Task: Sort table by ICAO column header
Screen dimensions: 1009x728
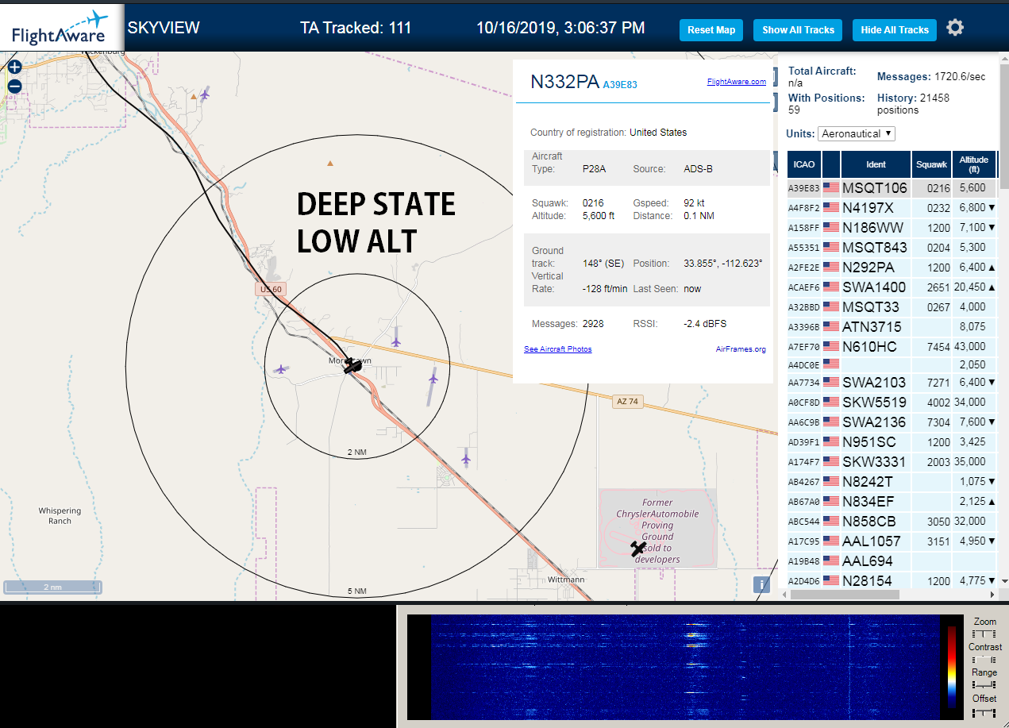Action: coord(804,164)
